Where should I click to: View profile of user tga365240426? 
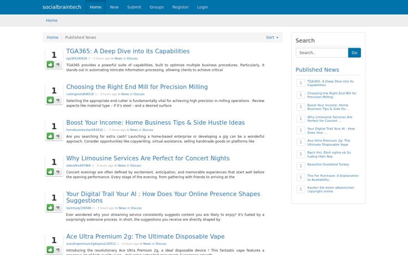pos(76,58)
